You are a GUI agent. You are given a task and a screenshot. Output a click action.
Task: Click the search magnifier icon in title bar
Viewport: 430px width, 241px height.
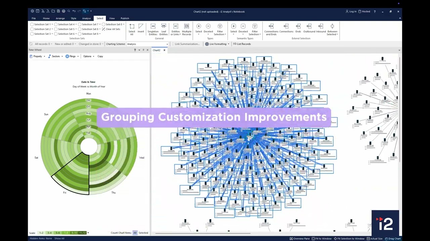tap(69, 11)
